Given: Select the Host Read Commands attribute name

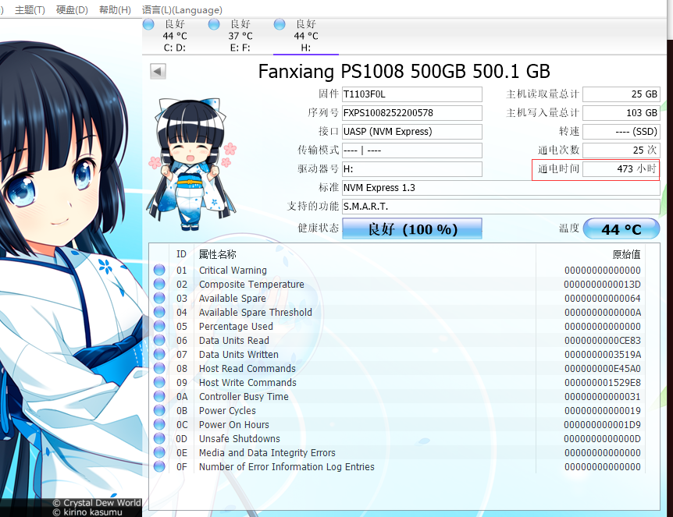Looking at the screenshot, I should [247, 369].
